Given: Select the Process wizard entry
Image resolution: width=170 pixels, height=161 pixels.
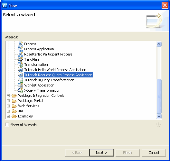Looking at the screenshot, I should click(x=30, y=44).
